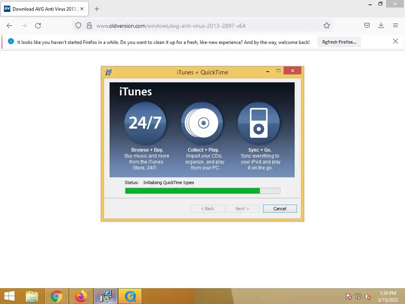Viewport: 405px width, 304px height.
Task: Open a new Firefox tab
Action: pyautogui.click(x=97, y=9)
